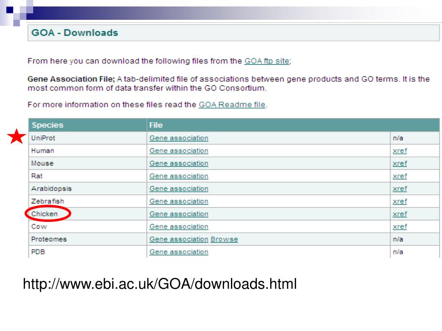Open the GOA Readme file link
The image size is (442, 331).
[232, 105]
